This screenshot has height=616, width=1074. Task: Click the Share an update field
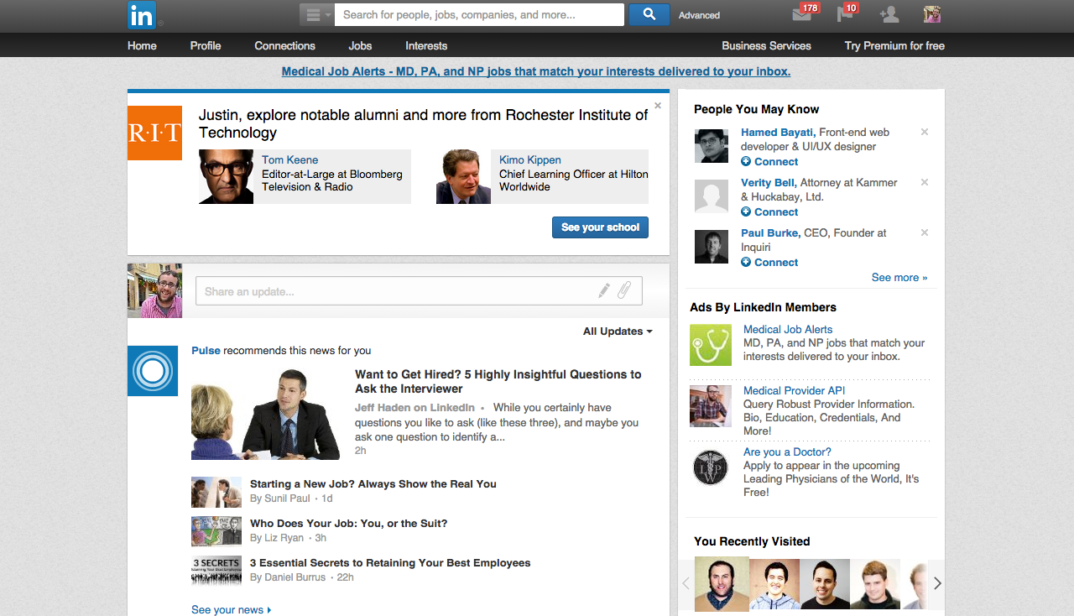click(x=419, y=291)
